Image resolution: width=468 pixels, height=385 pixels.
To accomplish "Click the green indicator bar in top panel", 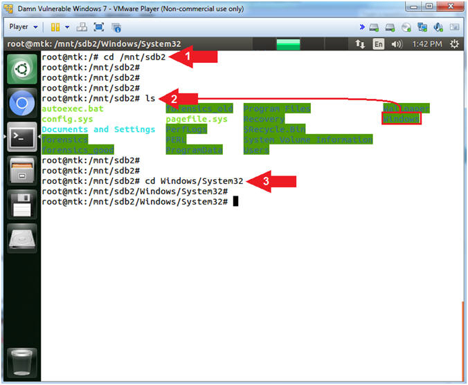I will (x=288, y=44).
